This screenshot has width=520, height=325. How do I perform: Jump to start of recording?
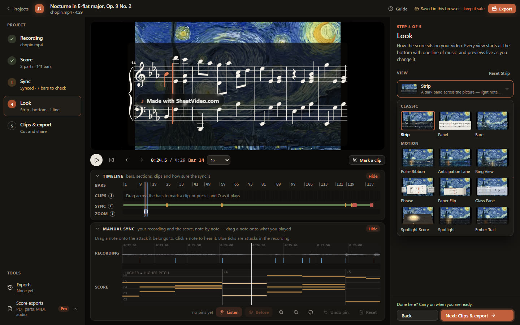[x=112, y=160]
